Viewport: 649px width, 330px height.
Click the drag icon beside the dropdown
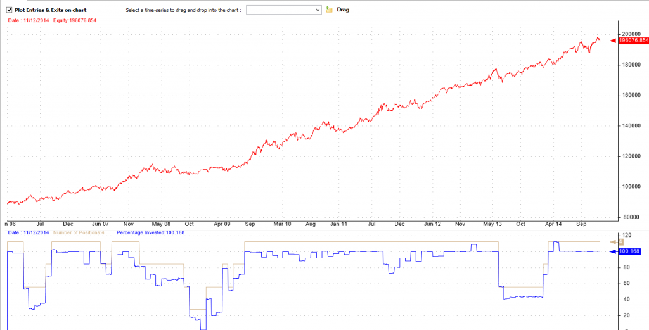point(328,10)
